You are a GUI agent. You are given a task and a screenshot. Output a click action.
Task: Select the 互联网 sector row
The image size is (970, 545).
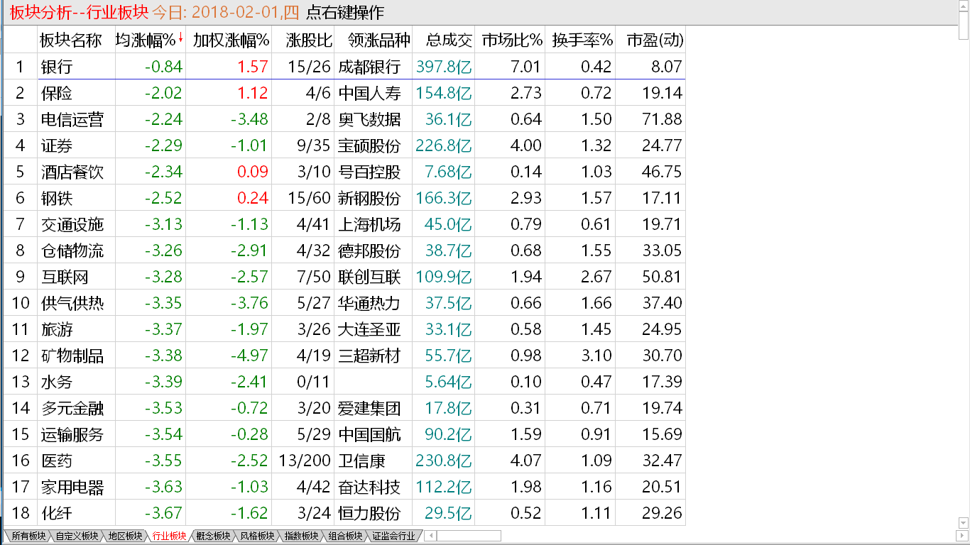343,277
